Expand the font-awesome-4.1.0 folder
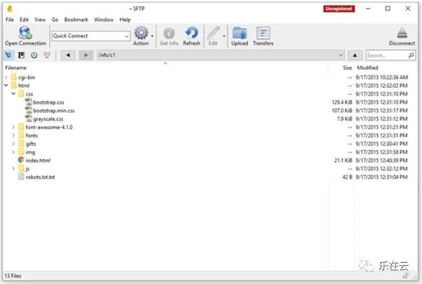 tap(13, 127)
